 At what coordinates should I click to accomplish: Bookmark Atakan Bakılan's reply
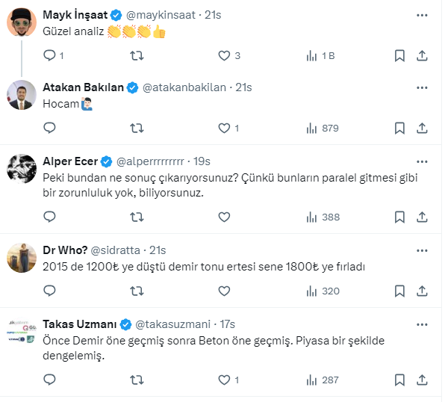399,128
